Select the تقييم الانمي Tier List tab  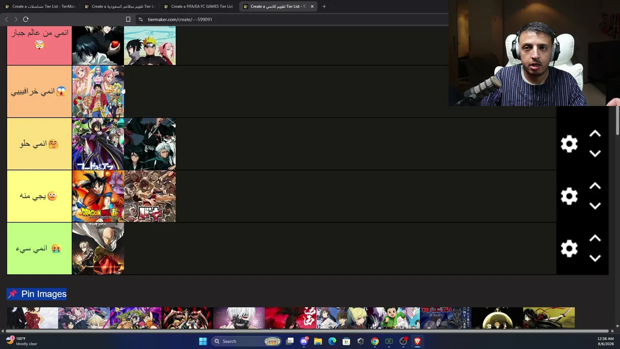279,6
